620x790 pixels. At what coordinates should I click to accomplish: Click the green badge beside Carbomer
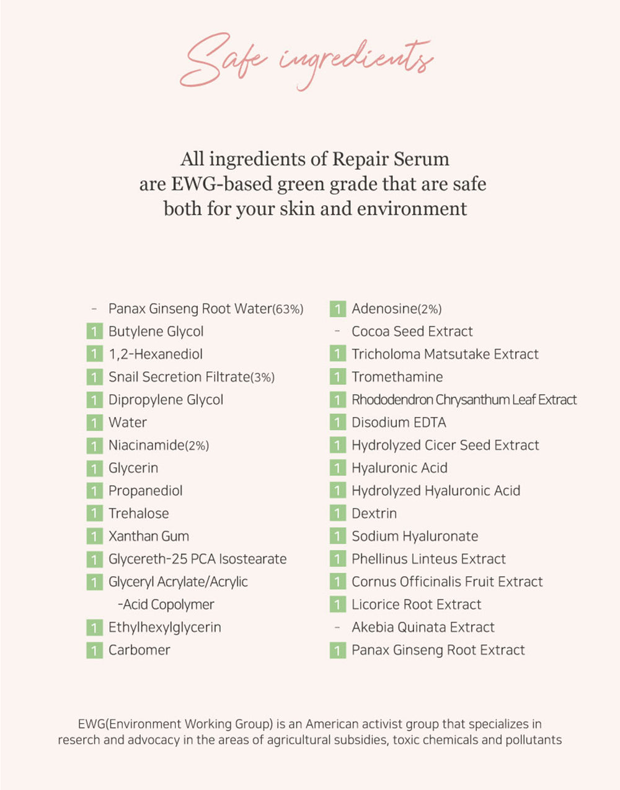[94, 650]
